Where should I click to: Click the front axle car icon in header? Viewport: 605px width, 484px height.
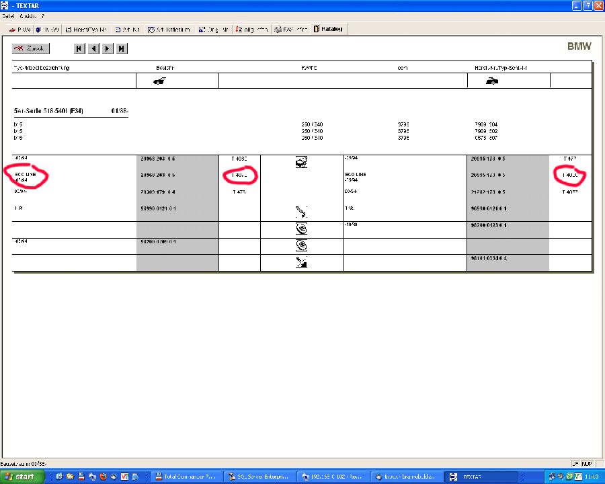coord(159,81)
